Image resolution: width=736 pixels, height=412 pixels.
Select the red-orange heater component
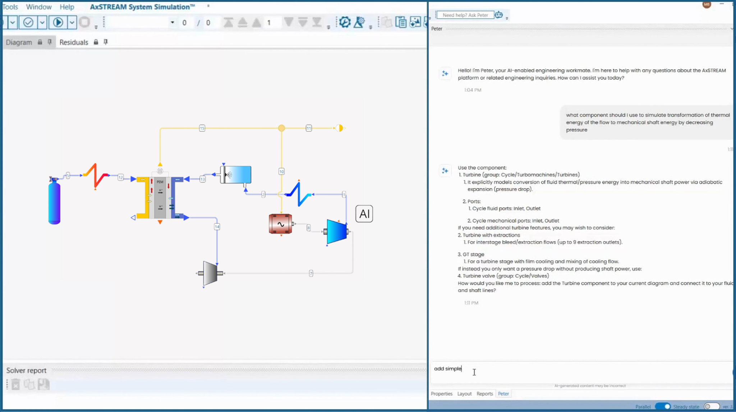click(96, 175)
